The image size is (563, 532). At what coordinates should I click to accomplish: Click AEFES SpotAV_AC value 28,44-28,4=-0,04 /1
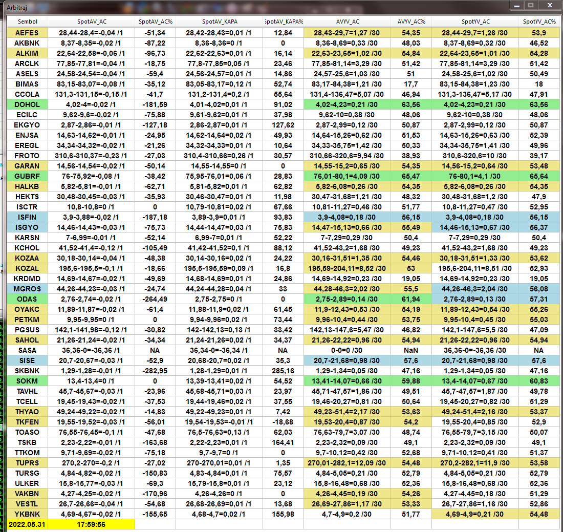click(92, 33)
